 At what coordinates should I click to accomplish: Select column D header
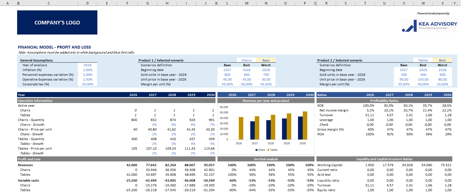(88, 3)
